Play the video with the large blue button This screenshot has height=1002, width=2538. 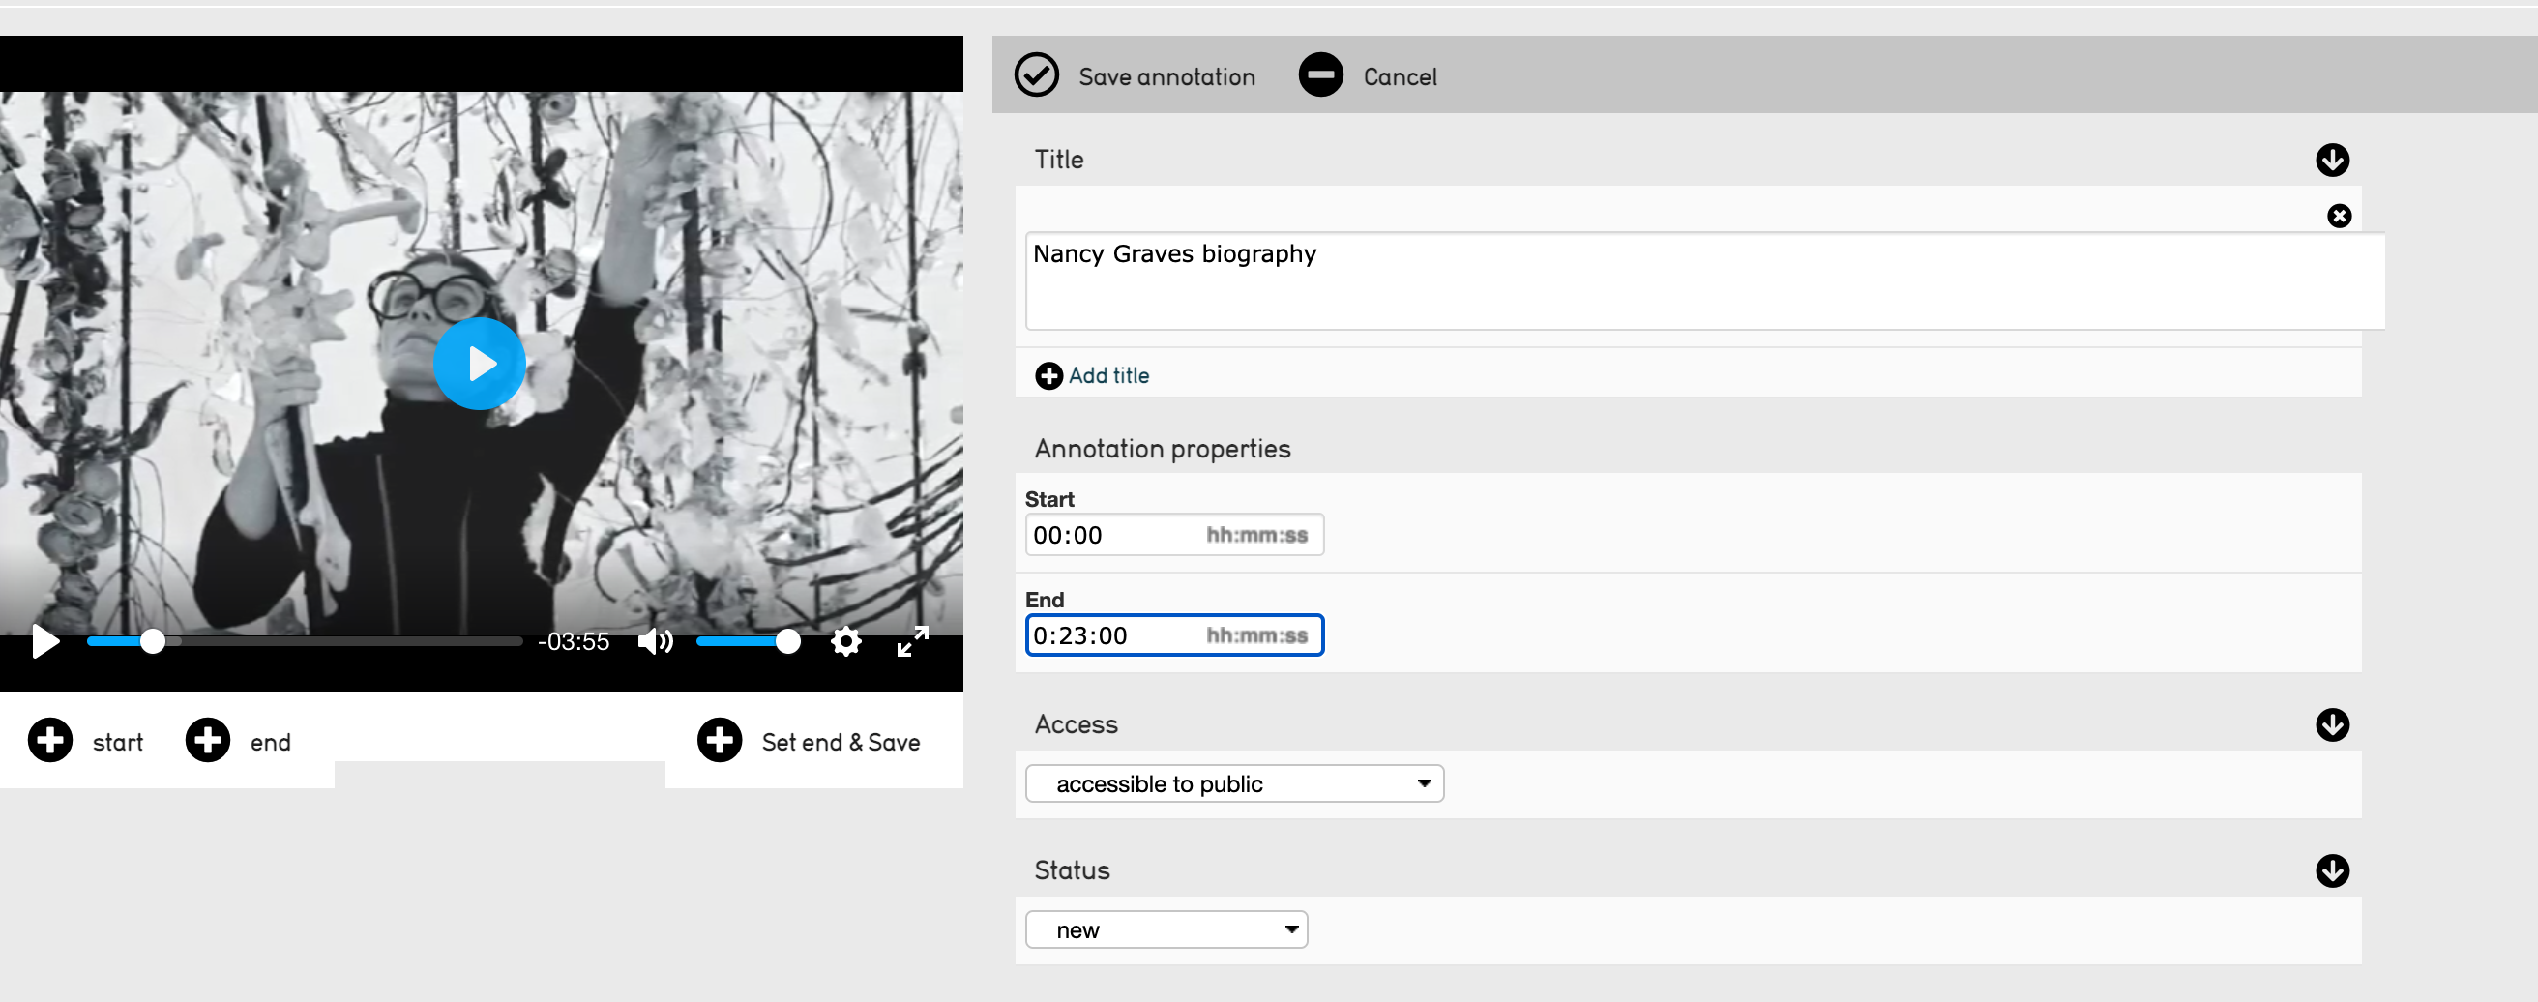coord(480,364)
